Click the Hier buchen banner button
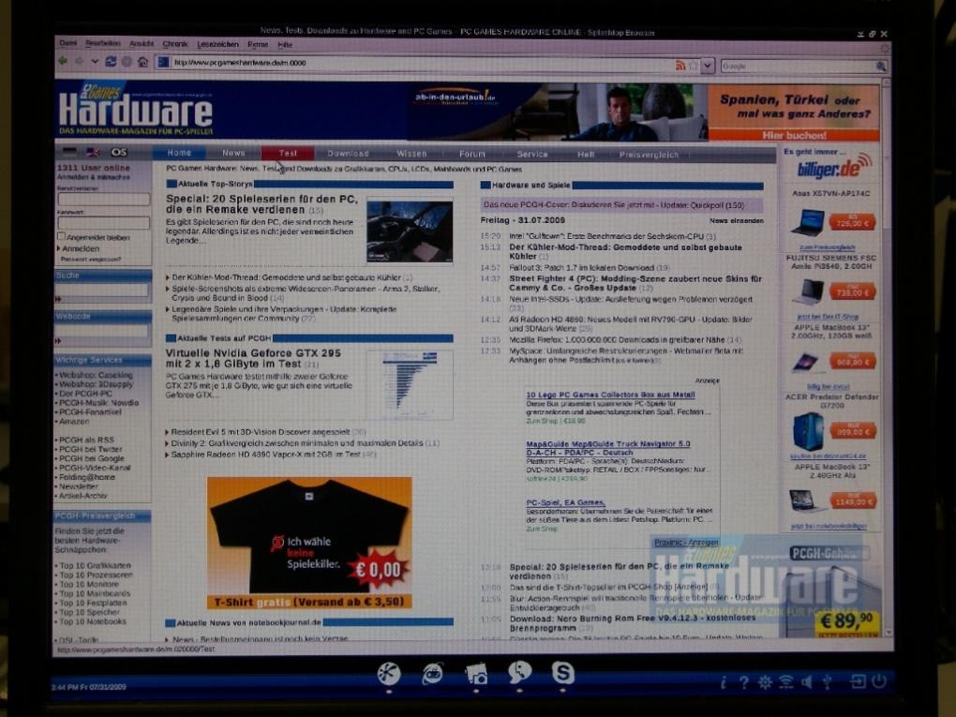This screenshot has height=717, width=956. pos(794,135)
